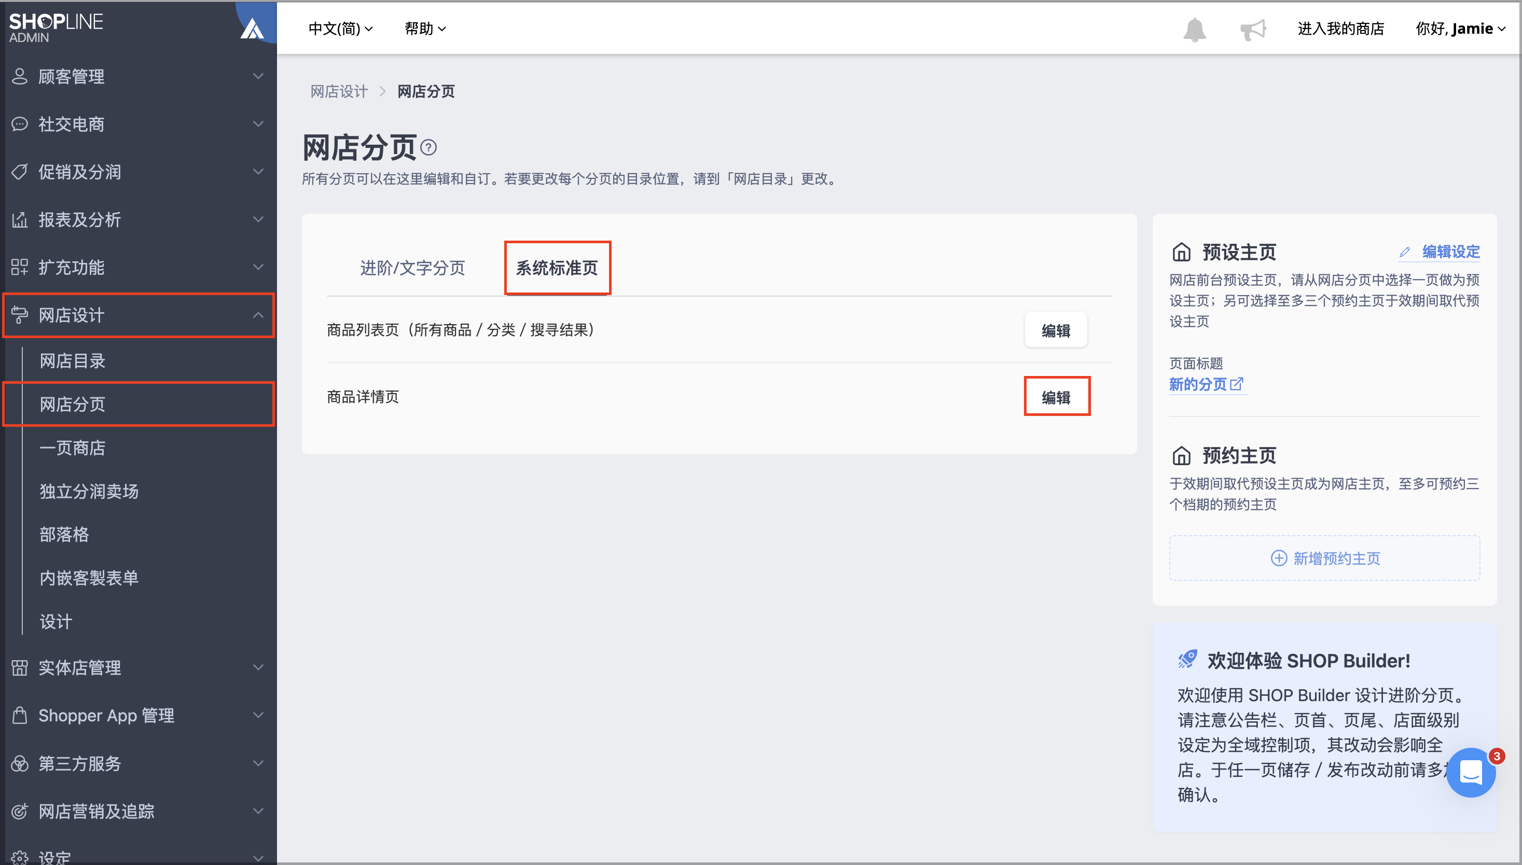The height and width of the screenshot is (865, 1522).
Task: Open 网店目录 in the sidebar
Action: tap(72, 360)
